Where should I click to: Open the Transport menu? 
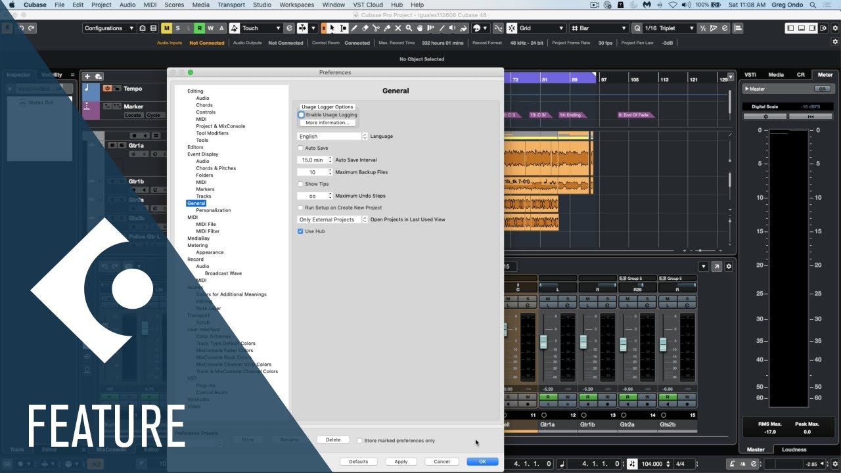click(x=231, y=5)
